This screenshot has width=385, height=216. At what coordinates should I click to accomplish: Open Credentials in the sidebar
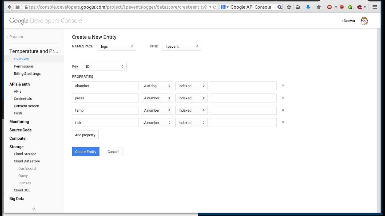[23, 99]
